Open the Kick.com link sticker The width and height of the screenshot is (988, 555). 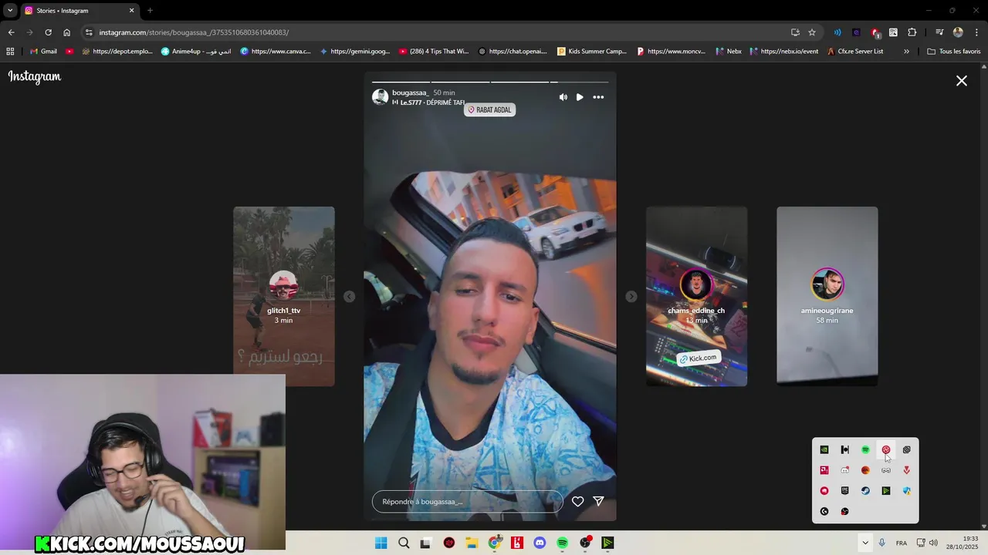pos(698,358)
